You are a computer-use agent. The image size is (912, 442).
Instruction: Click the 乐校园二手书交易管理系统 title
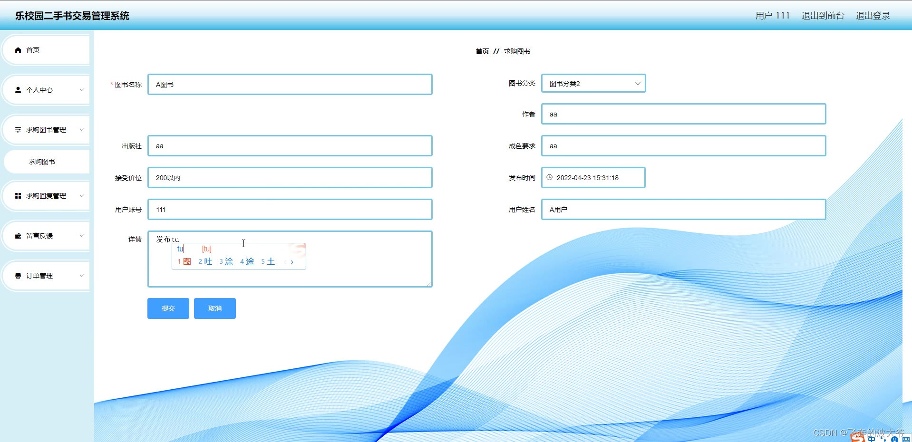(72, 16)
